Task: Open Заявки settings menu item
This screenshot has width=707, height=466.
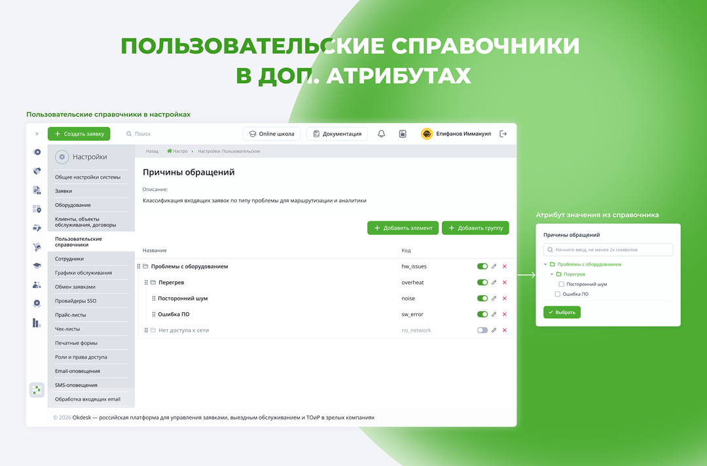Action: [x=63, y=191]
